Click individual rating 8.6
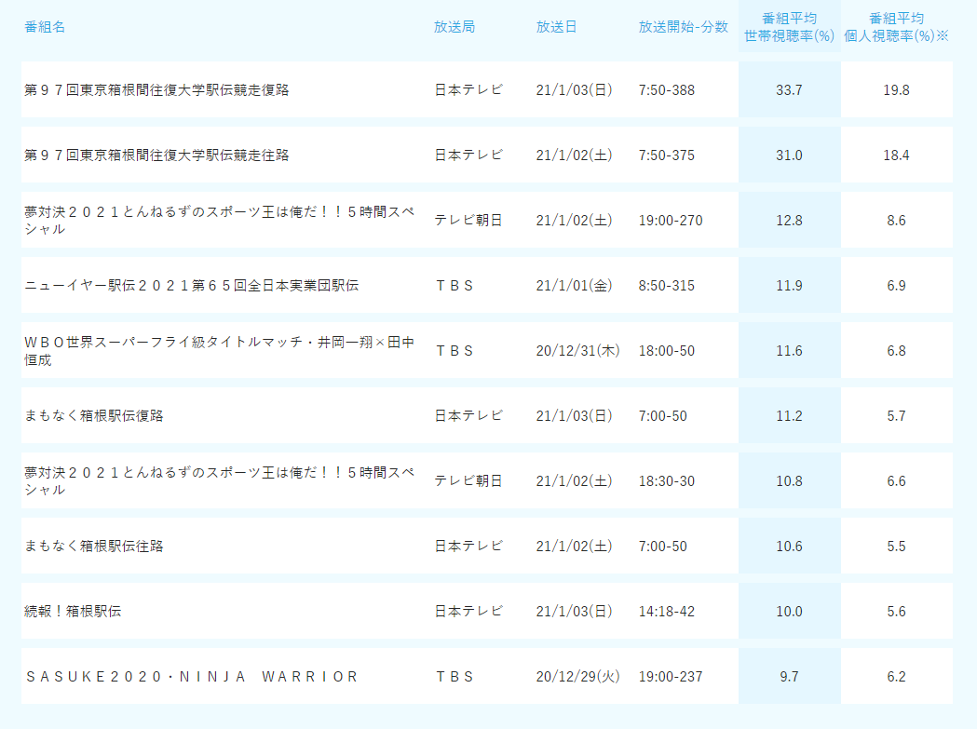Screen dimensions: 977x729 [896, 220]
